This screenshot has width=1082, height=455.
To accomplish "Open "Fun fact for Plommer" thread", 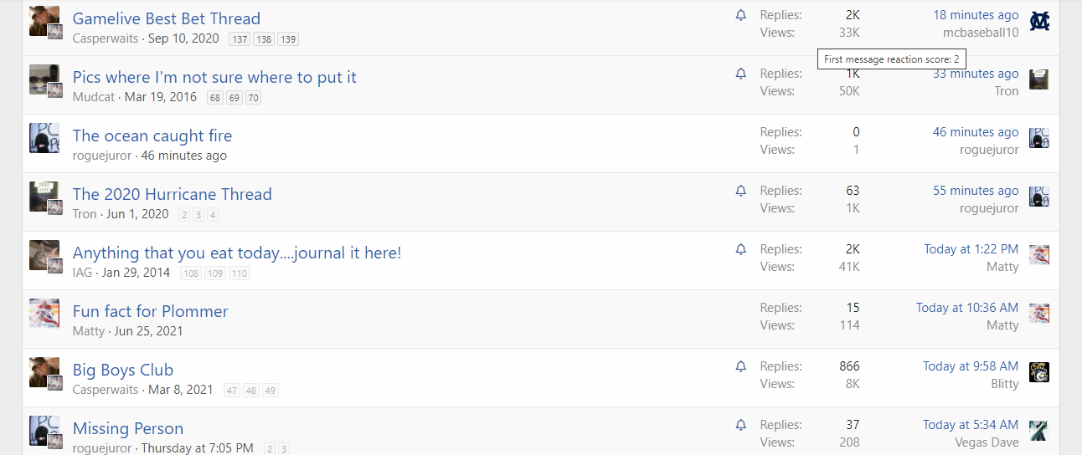I will (151, 311).
